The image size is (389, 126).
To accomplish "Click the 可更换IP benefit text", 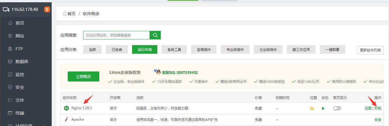I will point(201,82).
